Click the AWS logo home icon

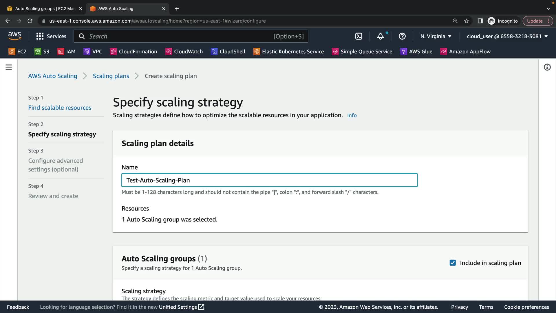[x=14, y=36]
